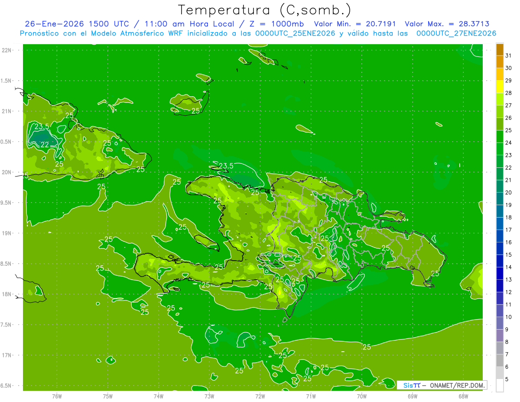Click the '18N' latitude axis label
This screenshot has height=402, width=520.
[7, 294]
